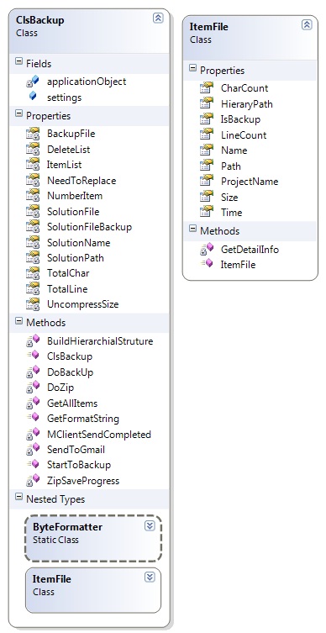Click the UncompressSize property icon
326x633 pixels.
coord(33,304)
